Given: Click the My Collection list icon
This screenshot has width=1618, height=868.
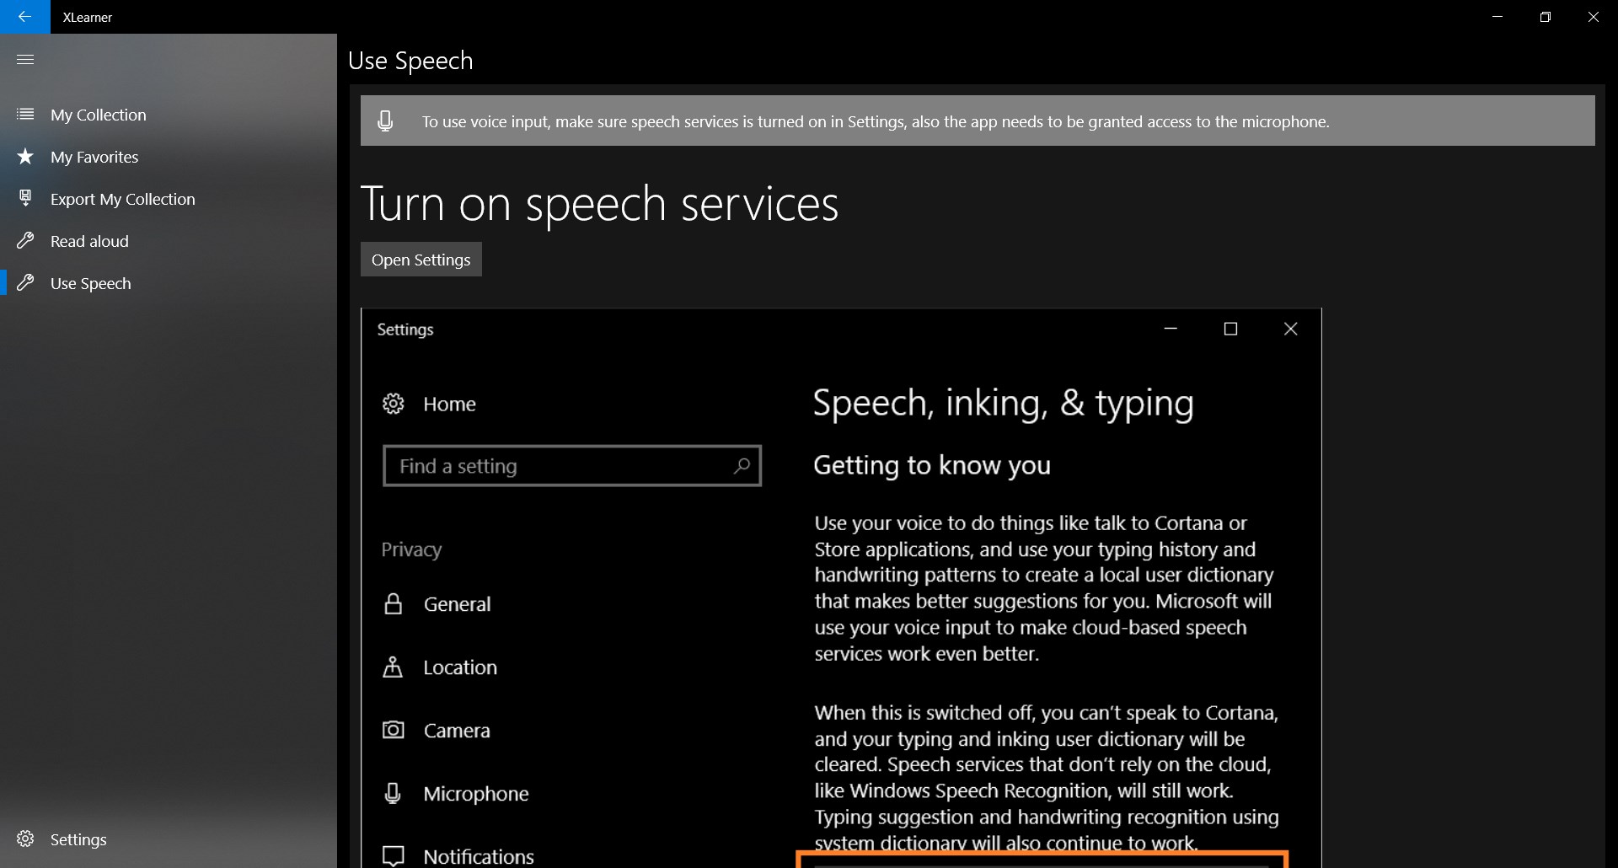Looking at the screenshot, I should click(x=25, y=115).
